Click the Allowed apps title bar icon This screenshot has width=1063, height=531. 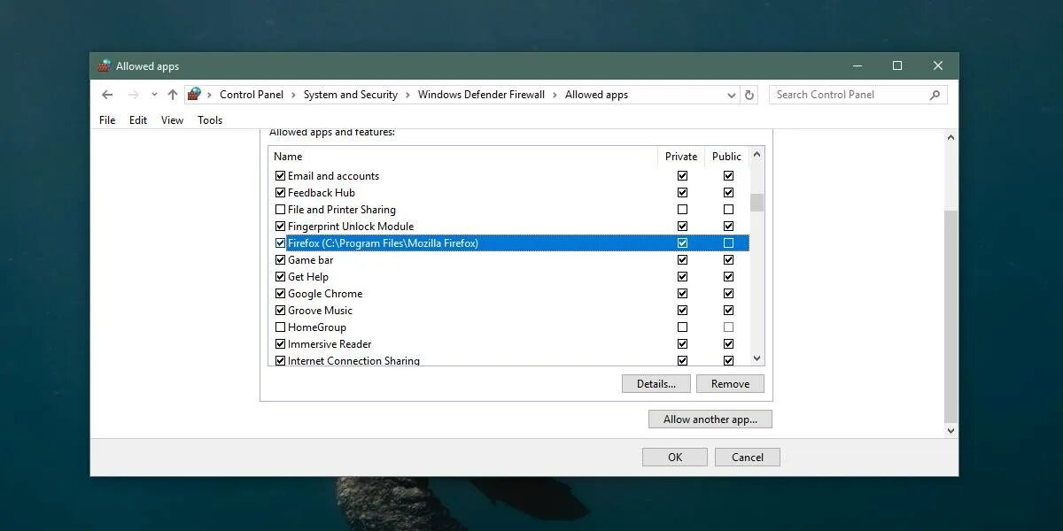point(105,66)
